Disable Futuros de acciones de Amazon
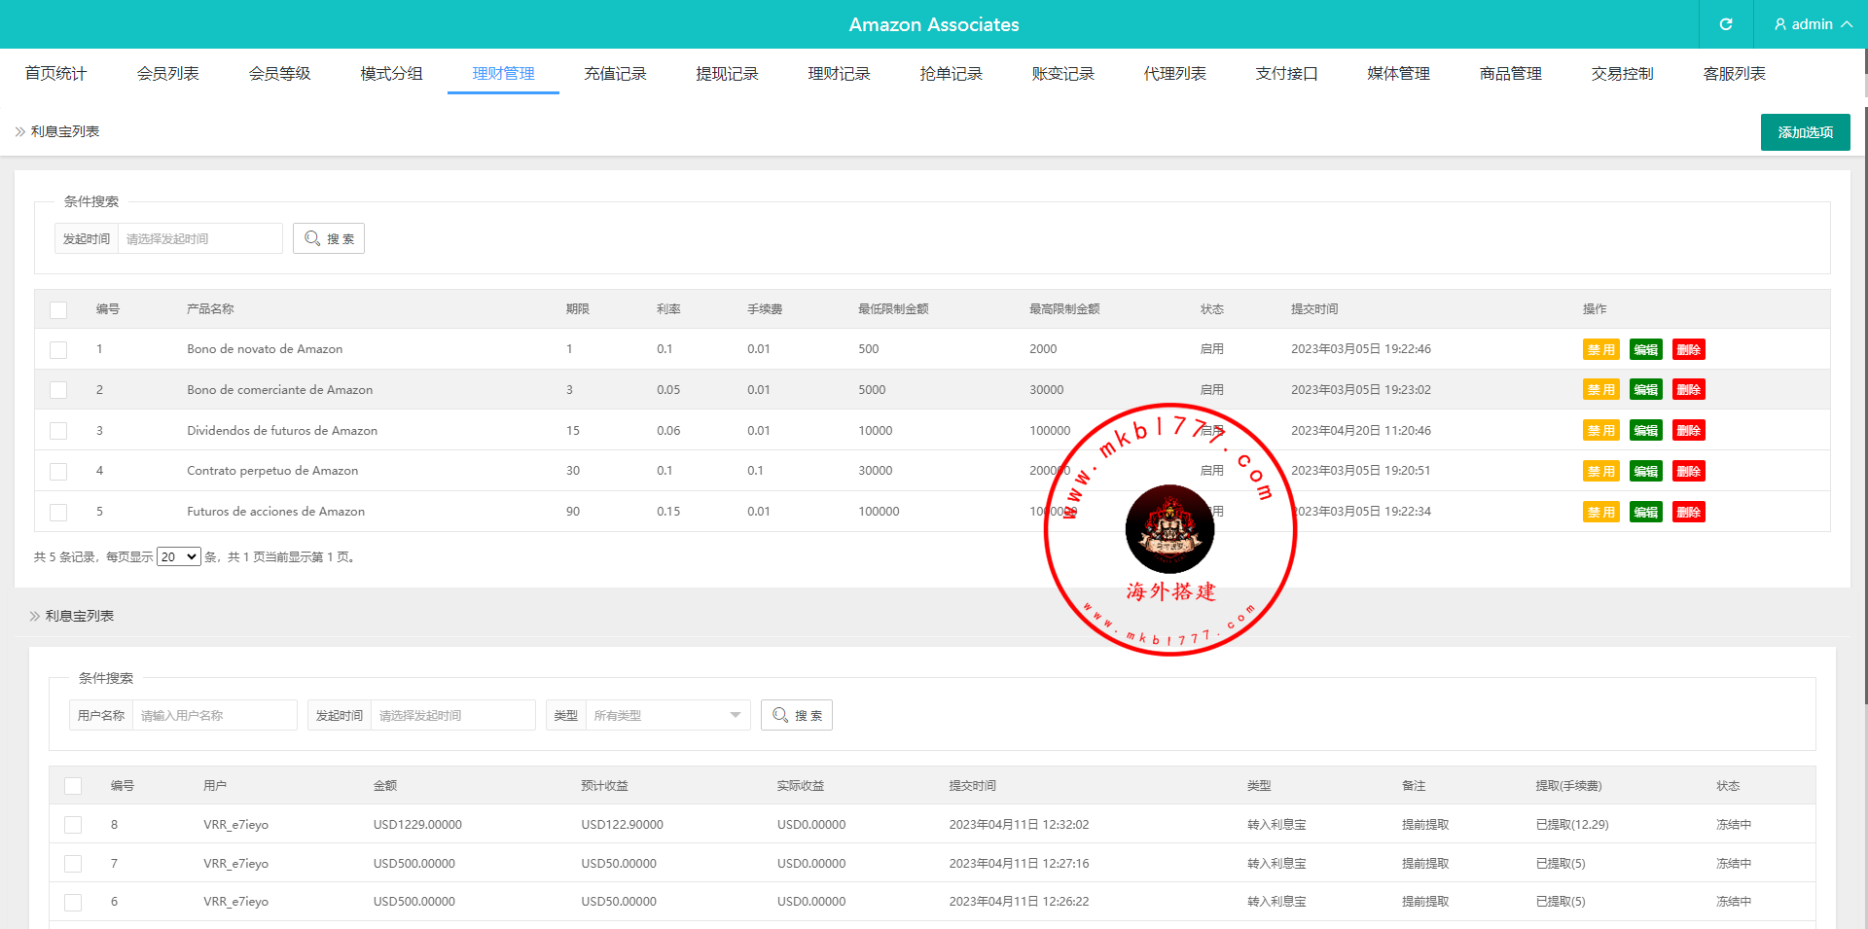 [x=1600, y=513]
